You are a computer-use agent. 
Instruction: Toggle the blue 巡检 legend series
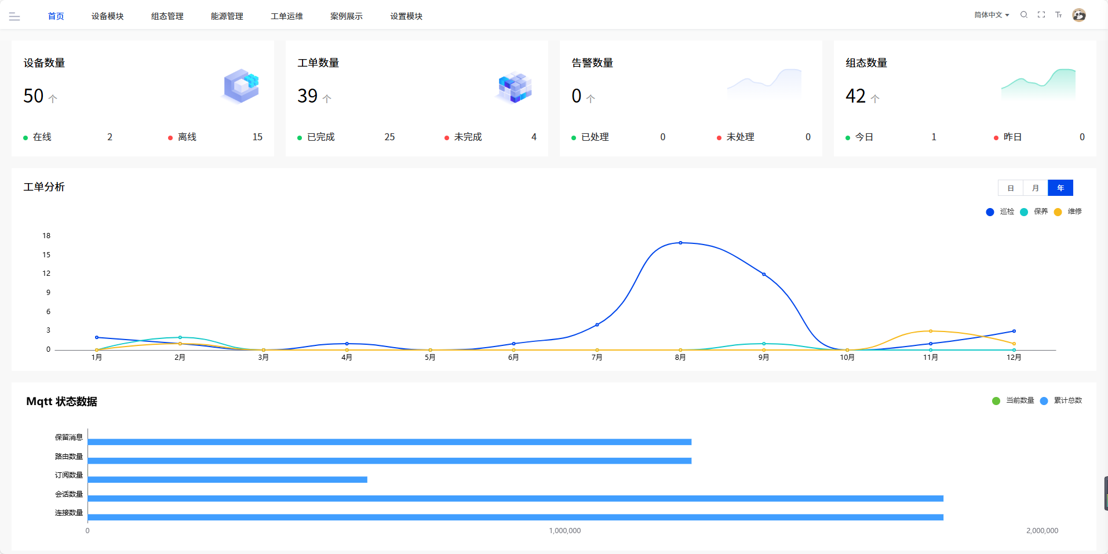(1000, 212)
